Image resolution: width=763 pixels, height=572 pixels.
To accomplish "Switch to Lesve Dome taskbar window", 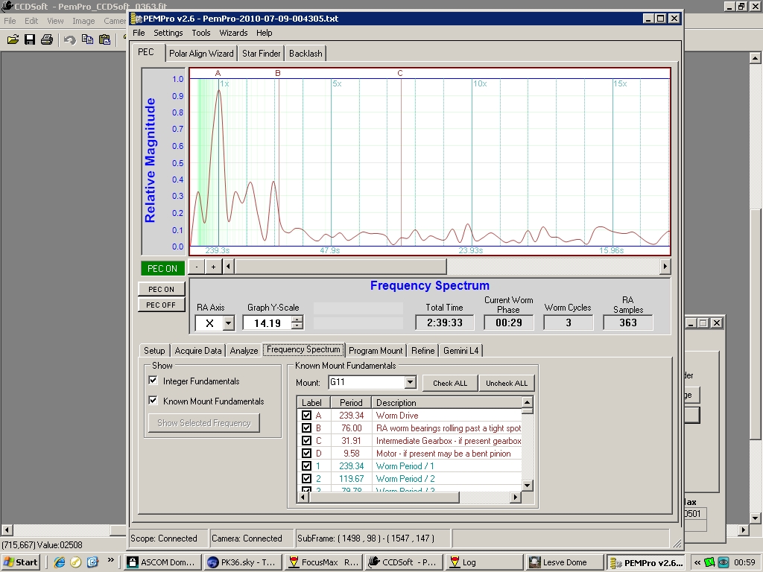I will coord(565,562).
